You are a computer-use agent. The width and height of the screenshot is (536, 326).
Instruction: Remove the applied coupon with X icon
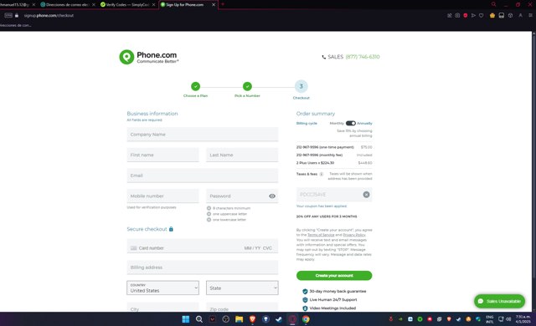(366, 195)
